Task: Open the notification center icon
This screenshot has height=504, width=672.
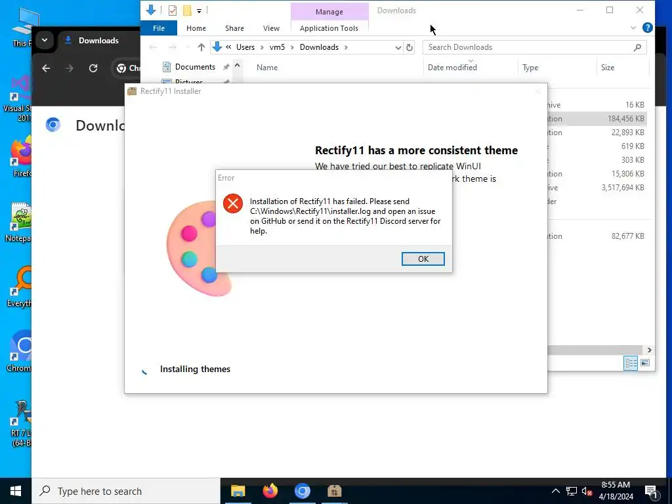Action: point(651,492)
